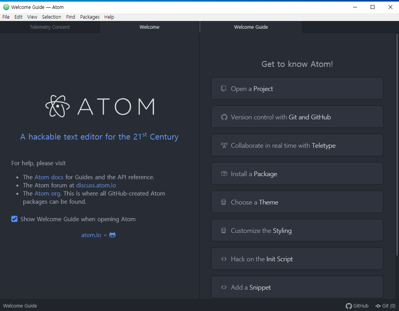Screen dimensions: 399x311
Task: Click the hackable text editor tagline
Action: [x=99, y=136]
